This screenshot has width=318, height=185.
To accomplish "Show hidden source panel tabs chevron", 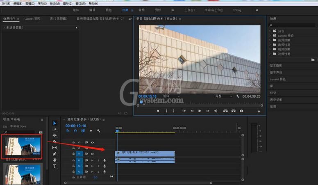I will 130,19.
